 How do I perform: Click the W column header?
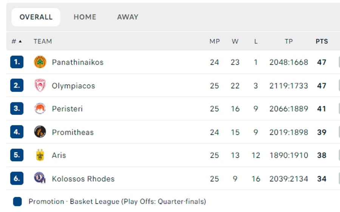pyautogui.click(x=235, y=42)
